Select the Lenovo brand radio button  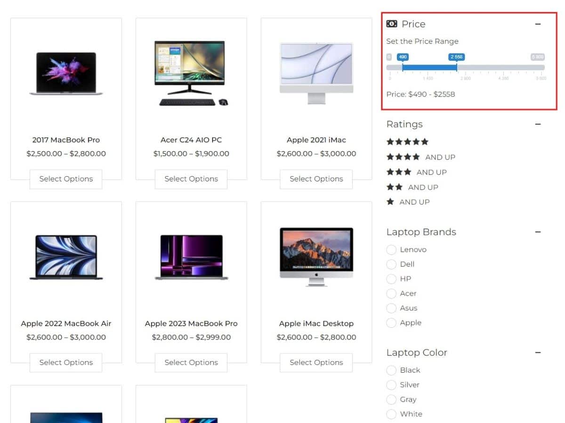click(391, 250)
